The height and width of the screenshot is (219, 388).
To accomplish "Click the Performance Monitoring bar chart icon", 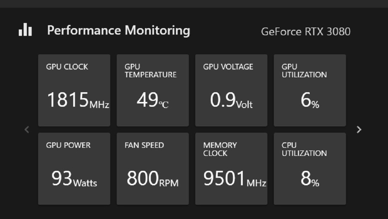I will coord(25,30).
